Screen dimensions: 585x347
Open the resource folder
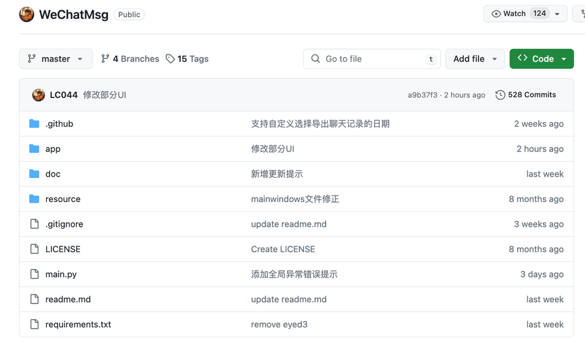click(63, 199)
